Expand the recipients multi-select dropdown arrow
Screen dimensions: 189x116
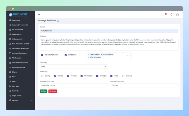(129, 56)
